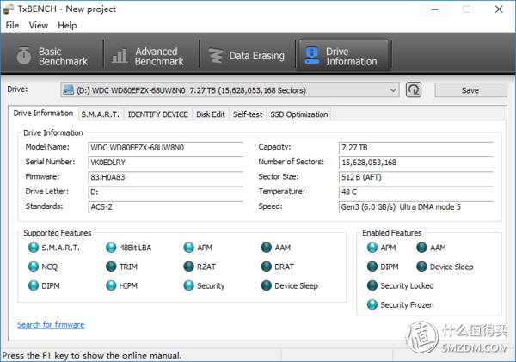This screenshot has width=516, height=362.
Task: Open the Help menu
Action: point(67,25)
